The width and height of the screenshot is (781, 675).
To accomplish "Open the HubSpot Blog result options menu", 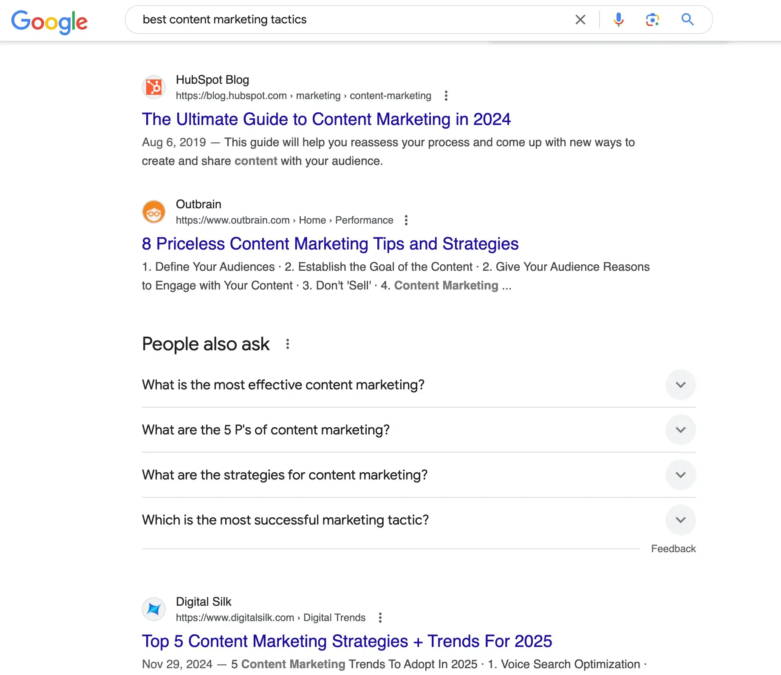I will pyautogui.click(x=446, y=96).
